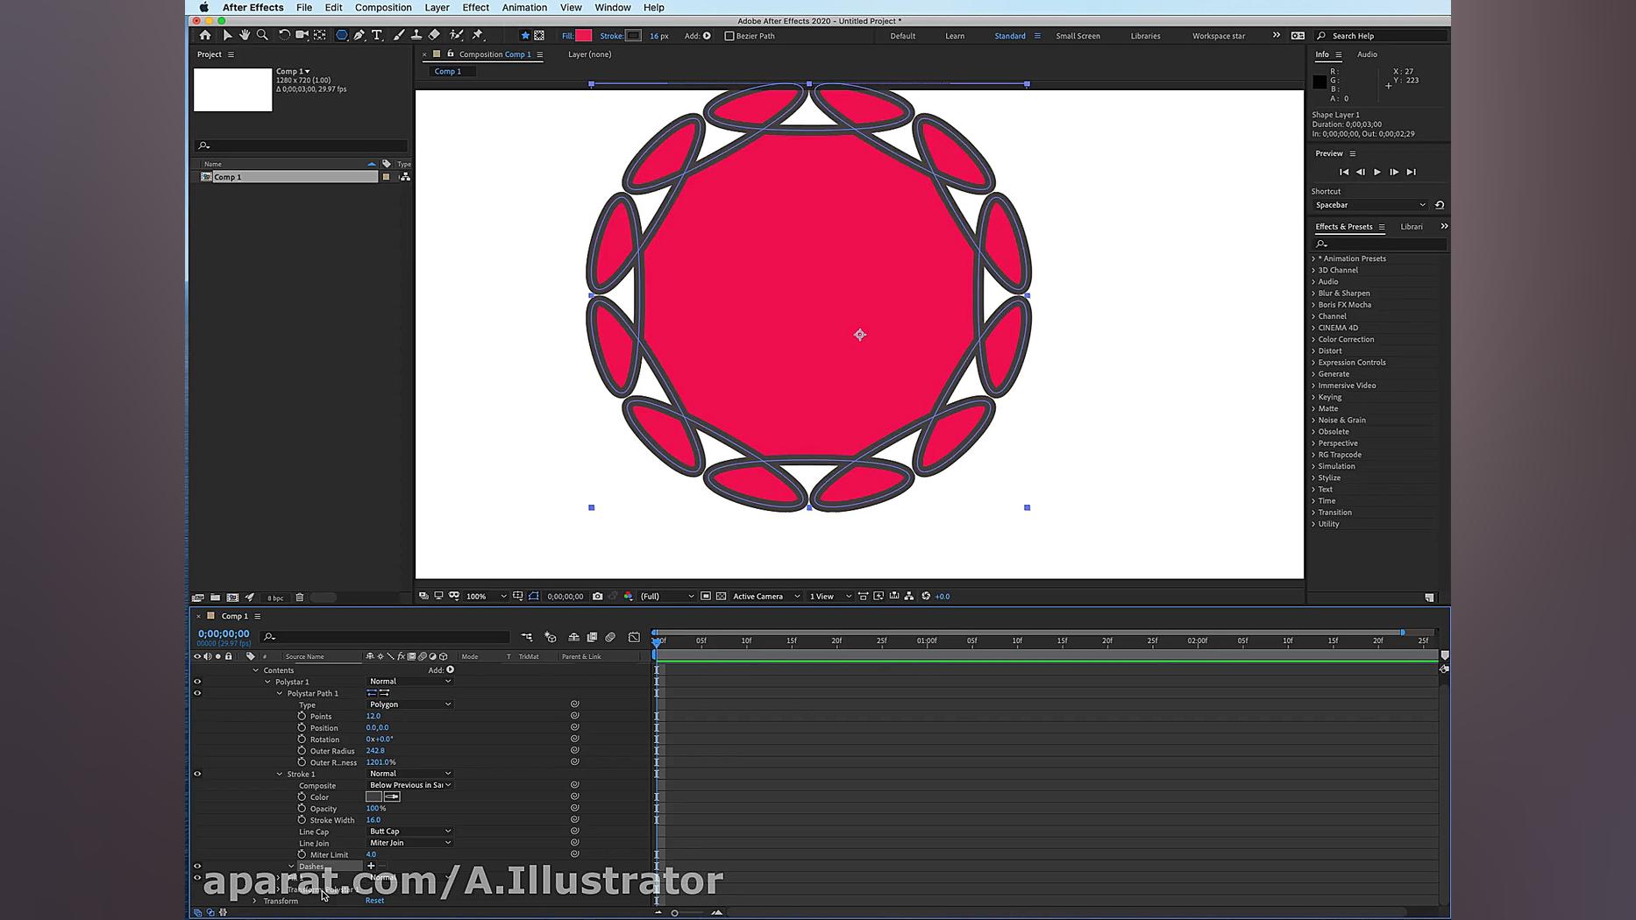The height and width of the screenshot is (920, 1636).
Task: Click the Opacity expression pick whip
Action: (575, 808)
